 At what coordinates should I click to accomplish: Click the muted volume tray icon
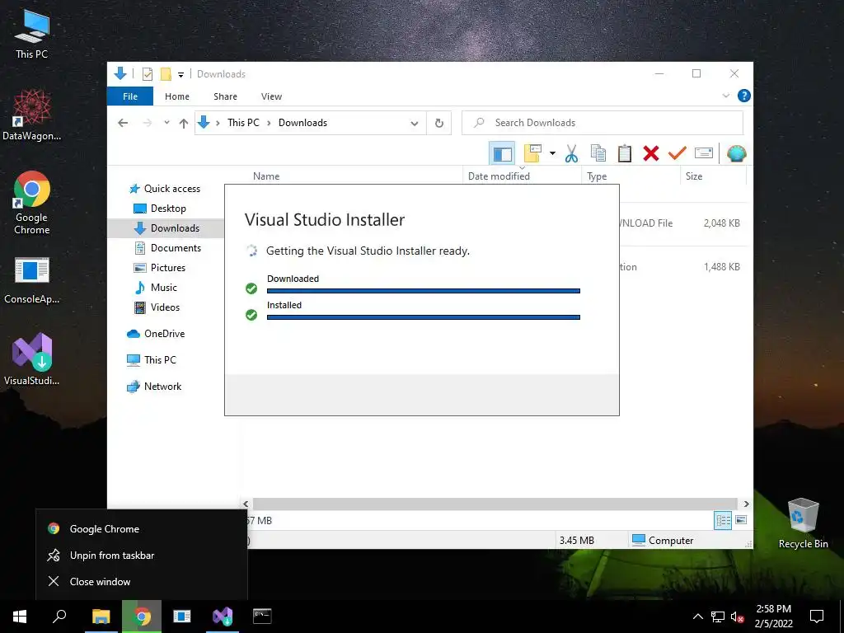[737, 617]
